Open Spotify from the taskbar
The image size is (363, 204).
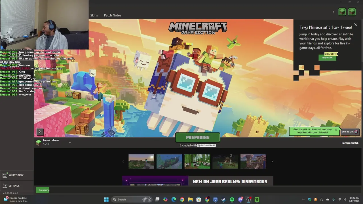pos(232,199)
